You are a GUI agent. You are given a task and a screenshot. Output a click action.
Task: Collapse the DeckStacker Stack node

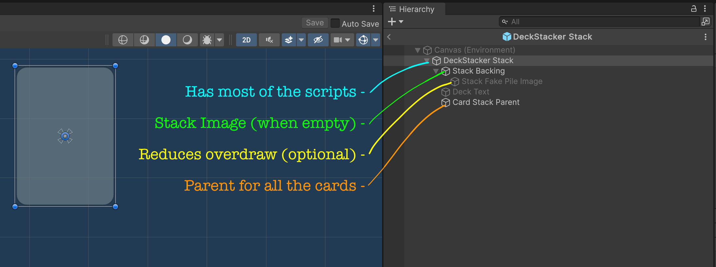[426, 60]
